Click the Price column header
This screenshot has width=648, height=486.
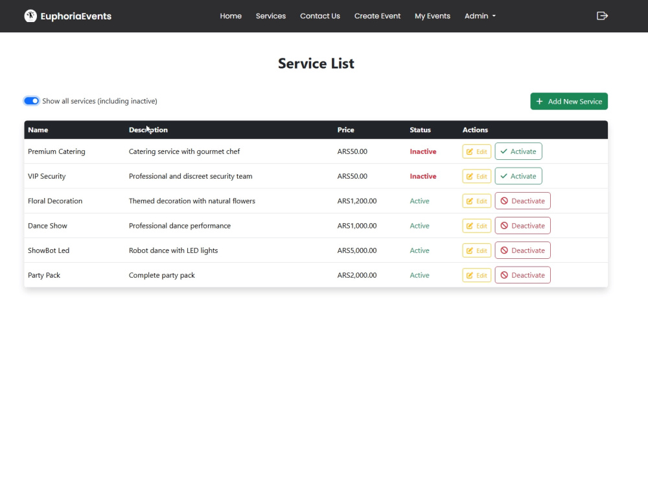point(345,129)
